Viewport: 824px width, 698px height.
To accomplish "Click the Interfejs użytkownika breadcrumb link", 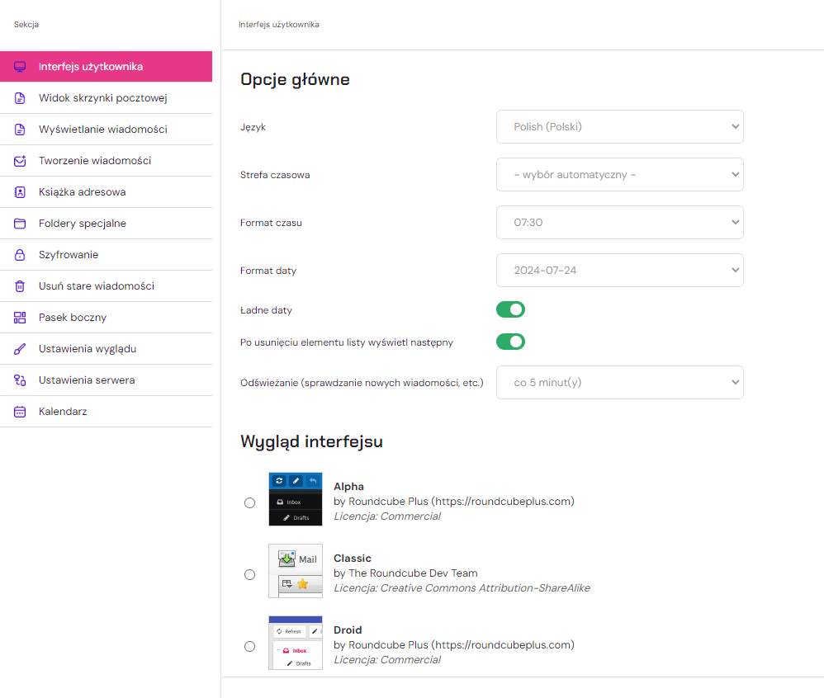I will click(x=279, y=25).
